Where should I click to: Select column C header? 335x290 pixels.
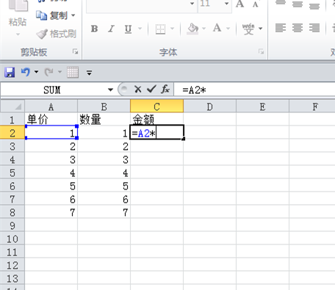click(156, 106)
